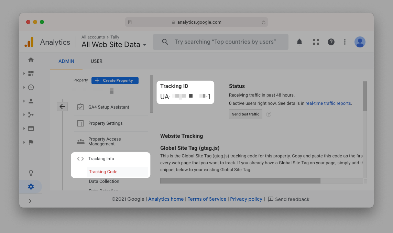Open the Home report icon in sidebar
The height and width of the screenshot is (233, 393).
click(31, 60)
